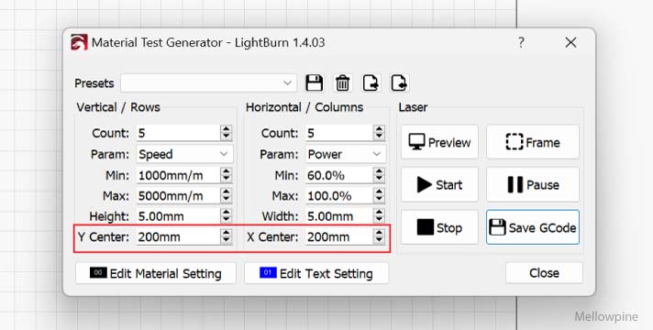Click the Close button at bottom right

pyautogui.click(x=544, y=273)
